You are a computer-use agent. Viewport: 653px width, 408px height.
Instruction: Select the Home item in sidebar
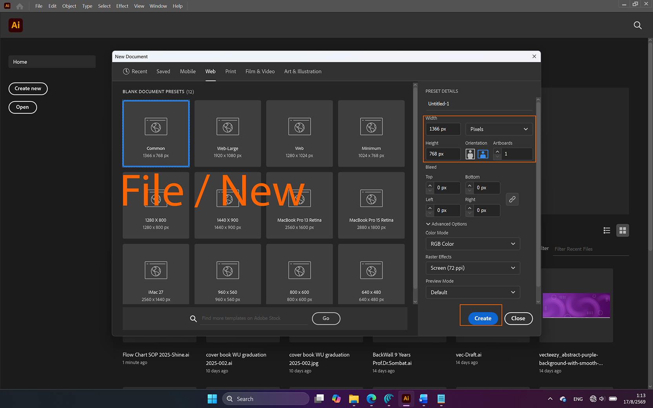[52, 62]
